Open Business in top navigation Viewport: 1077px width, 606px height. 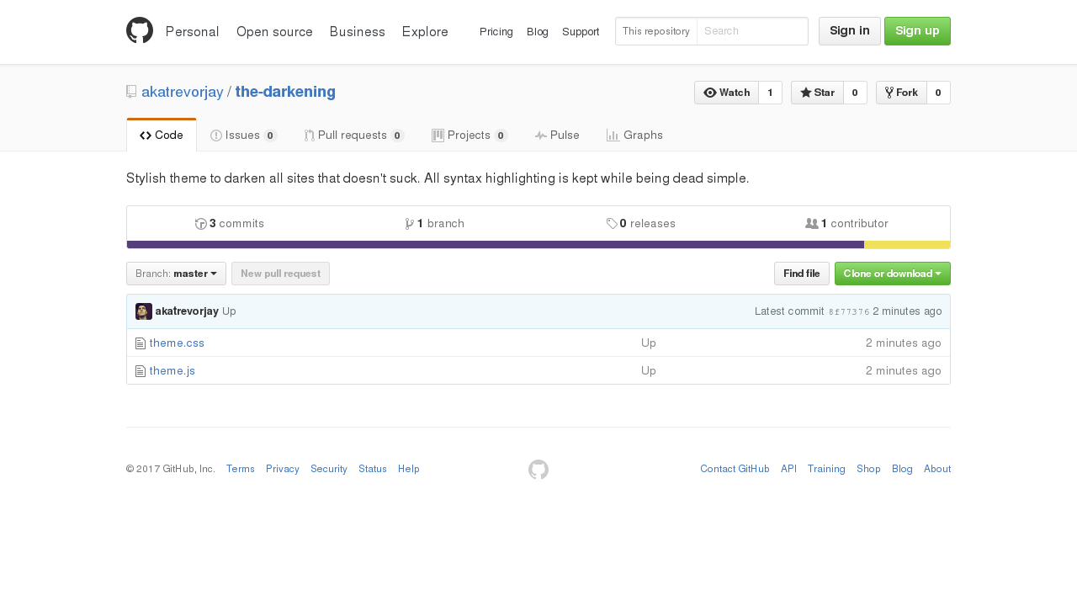358,32
